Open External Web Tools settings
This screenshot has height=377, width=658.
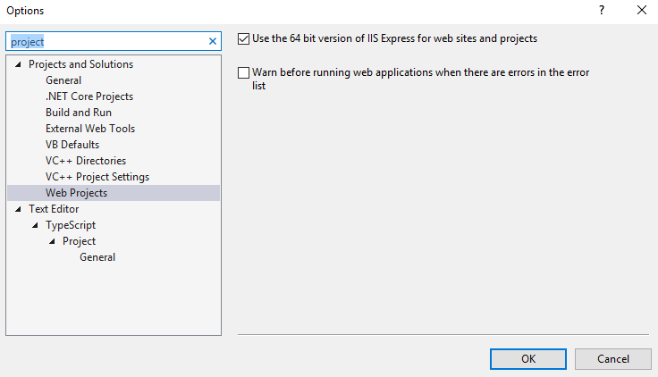[x=90, y=129]
